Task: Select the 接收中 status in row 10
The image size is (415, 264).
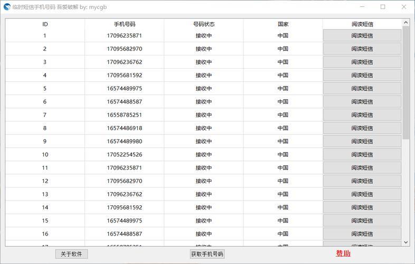Action: click(204, 155)
